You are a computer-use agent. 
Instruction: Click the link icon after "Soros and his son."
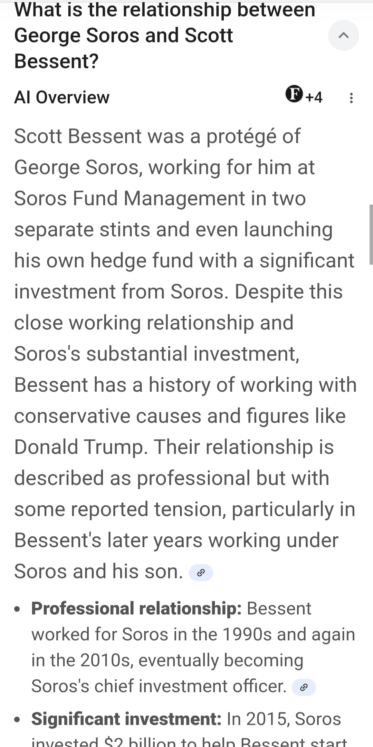point(201,573)
